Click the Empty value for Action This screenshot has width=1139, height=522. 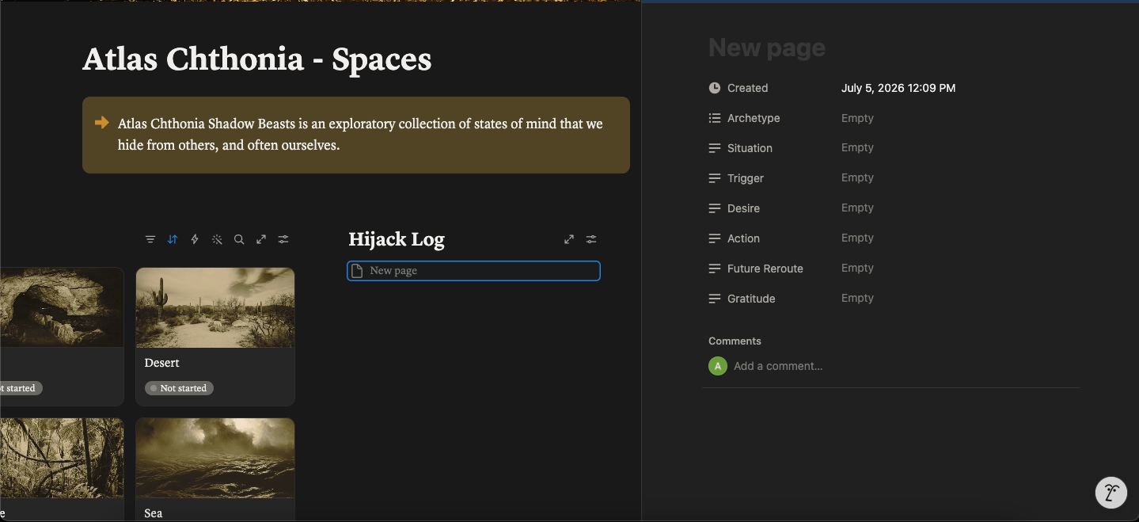[x=857, y=238]
